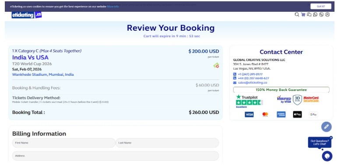Click the American Express payment icon
Screen dimensions: 338x165
coord(281,114)
